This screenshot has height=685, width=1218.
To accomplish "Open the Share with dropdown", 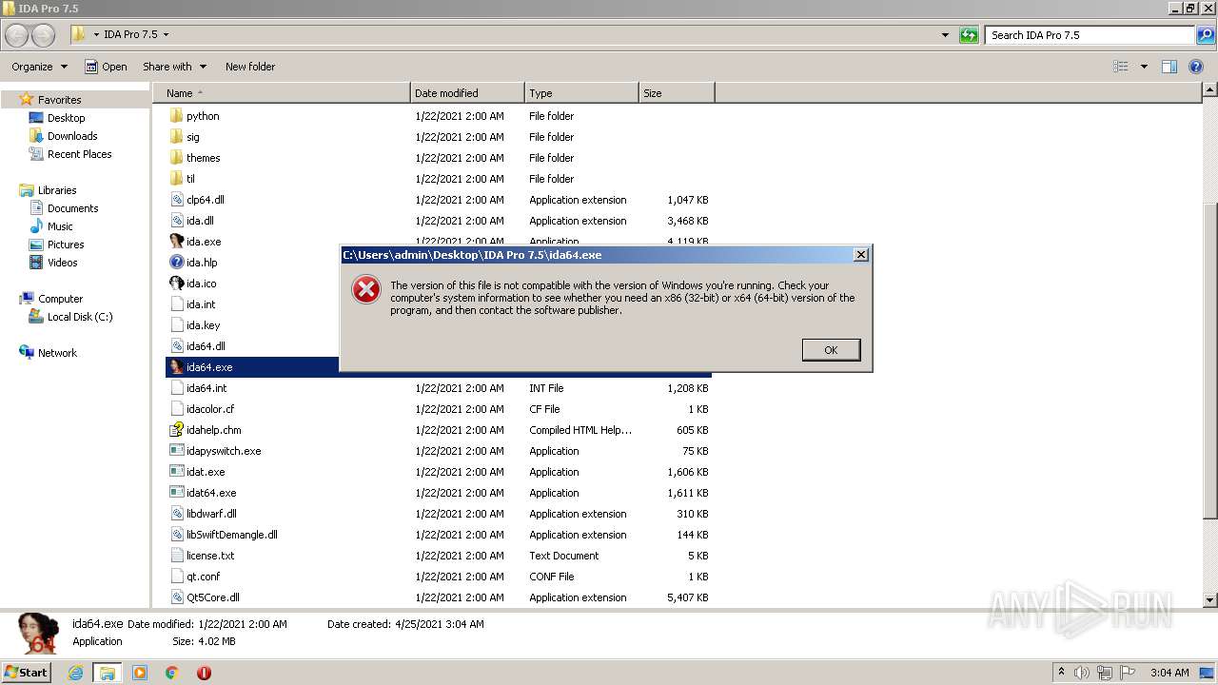I will click(x=174, y=67).
